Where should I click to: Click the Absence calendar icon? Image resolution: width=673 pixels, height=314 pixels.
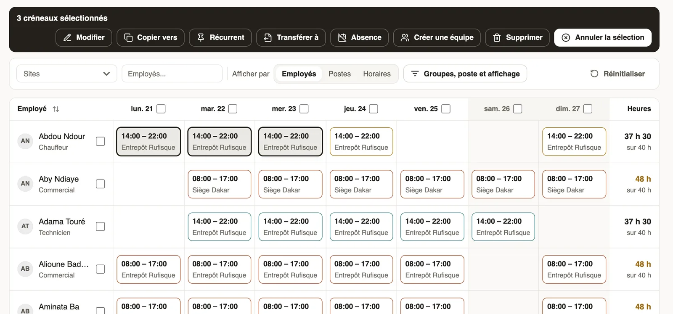(342, 38)
